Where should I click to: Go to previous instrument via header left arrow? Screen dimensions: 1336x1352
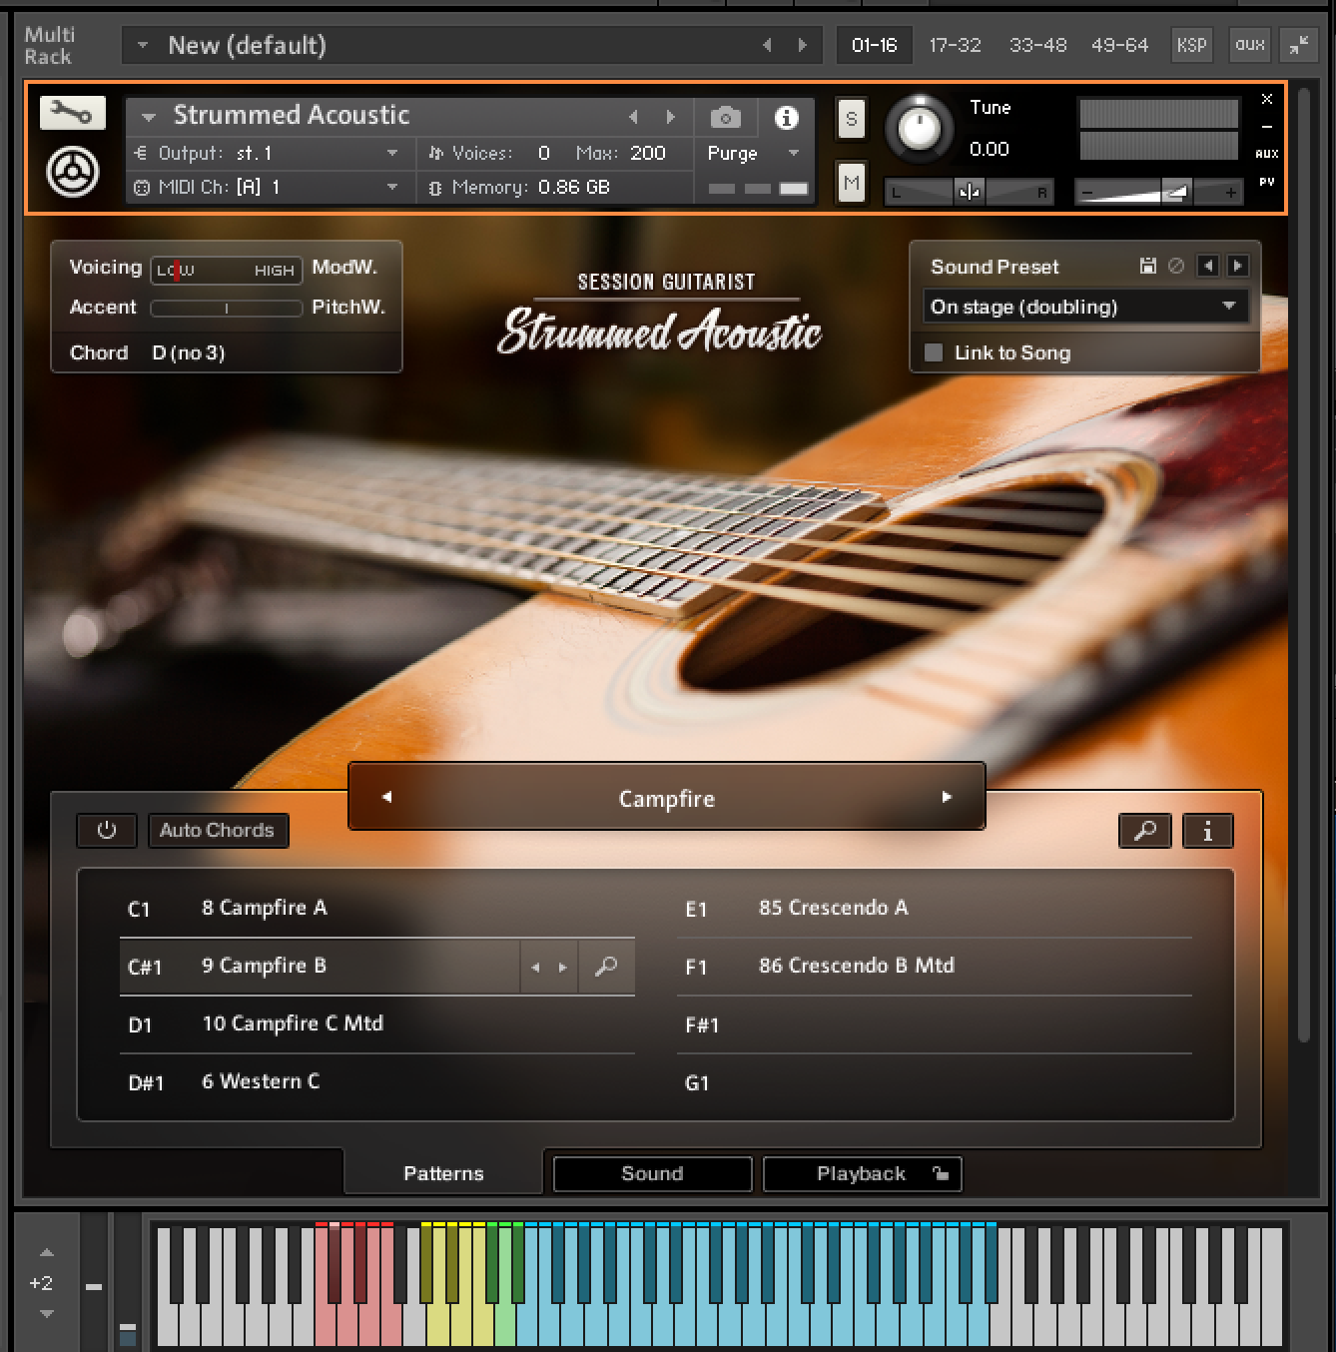tap(633, 117)
